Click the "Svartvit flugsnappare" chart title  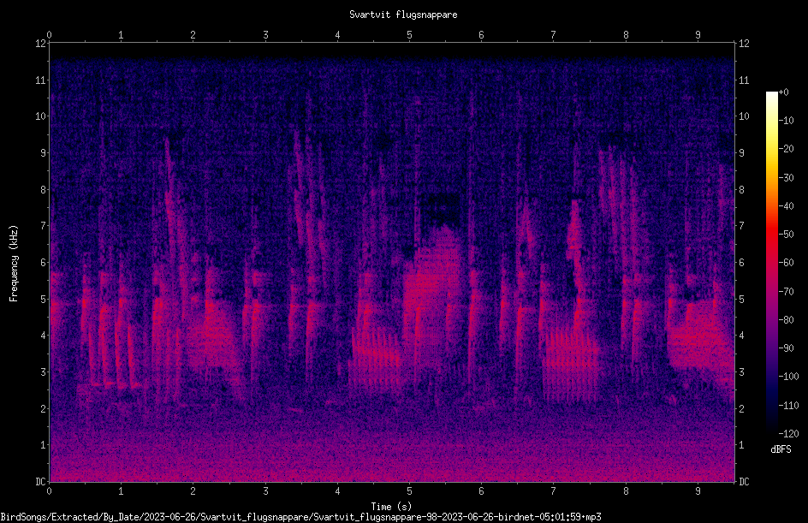point(403,15)
